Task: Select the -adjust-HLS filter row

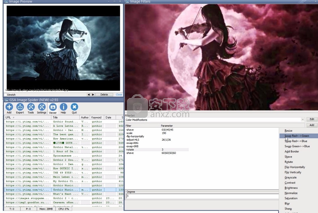Action: [x=157, y=140]
